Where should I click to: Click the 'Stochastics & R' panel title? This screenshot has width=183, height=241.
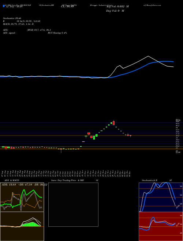(x=149, y=180)
